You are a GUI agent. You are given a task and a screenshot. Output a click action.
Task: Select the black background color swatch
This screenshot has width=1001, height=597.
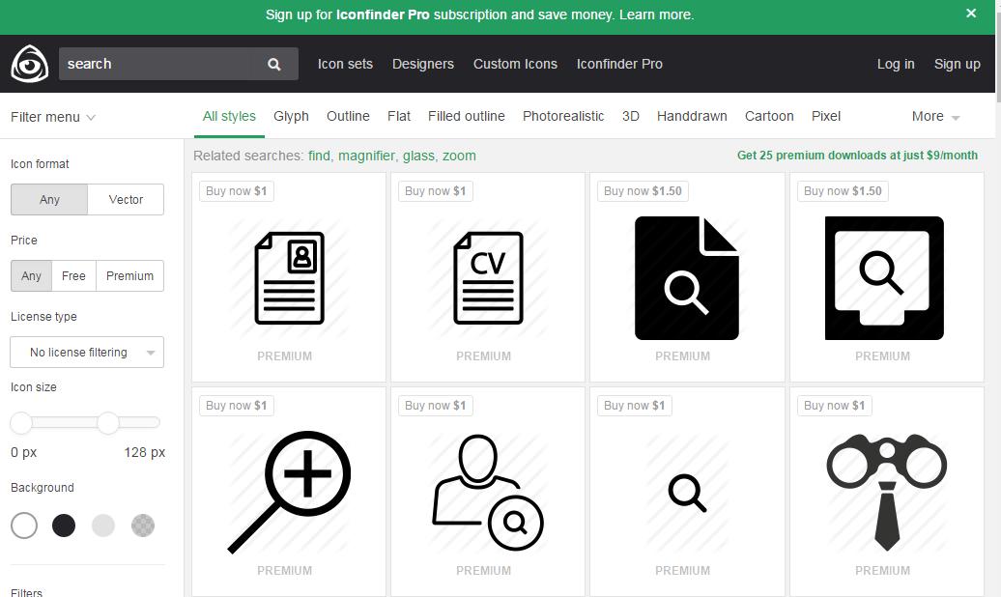[x=64, y=526]
